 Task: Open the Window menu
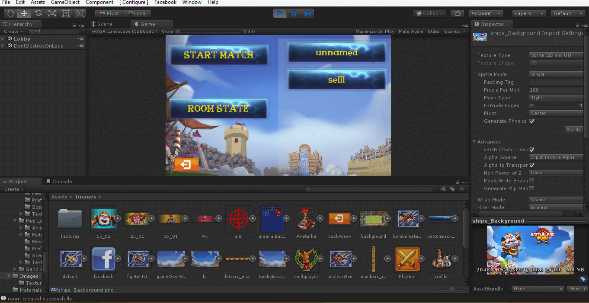[x=192, y=3]
